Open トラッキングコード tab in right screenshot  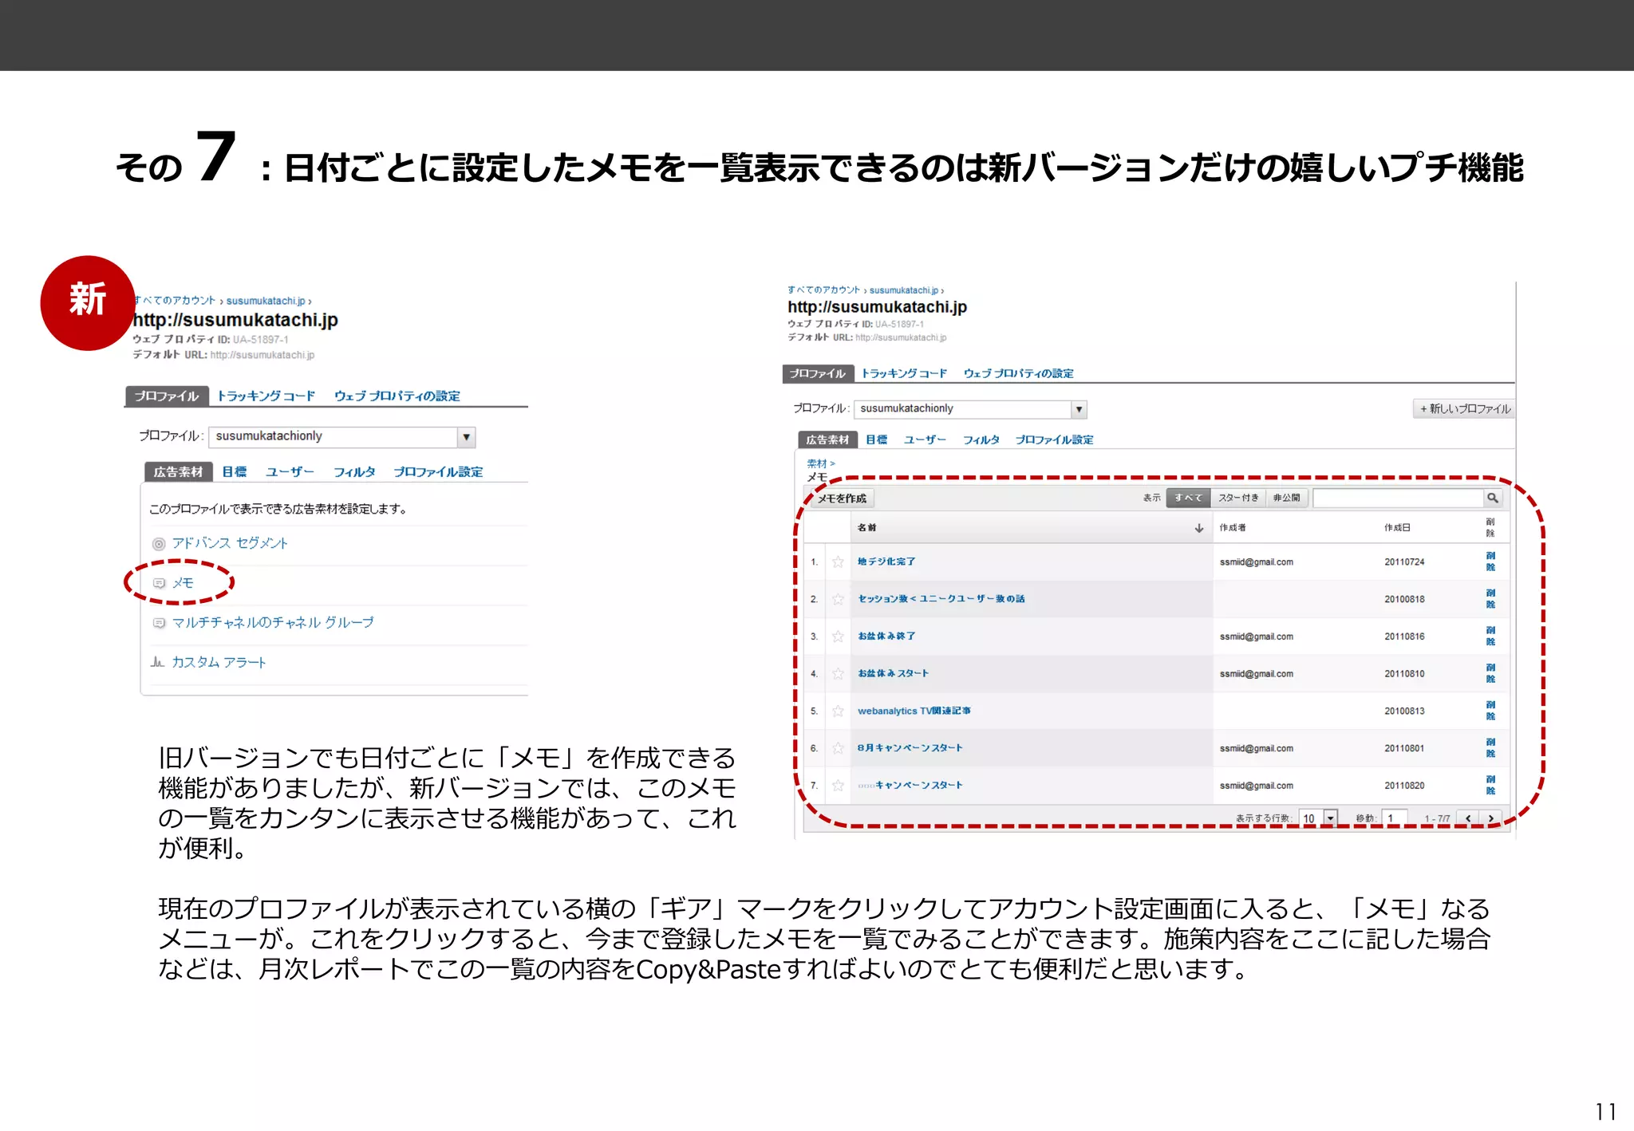tap(904, 373)
